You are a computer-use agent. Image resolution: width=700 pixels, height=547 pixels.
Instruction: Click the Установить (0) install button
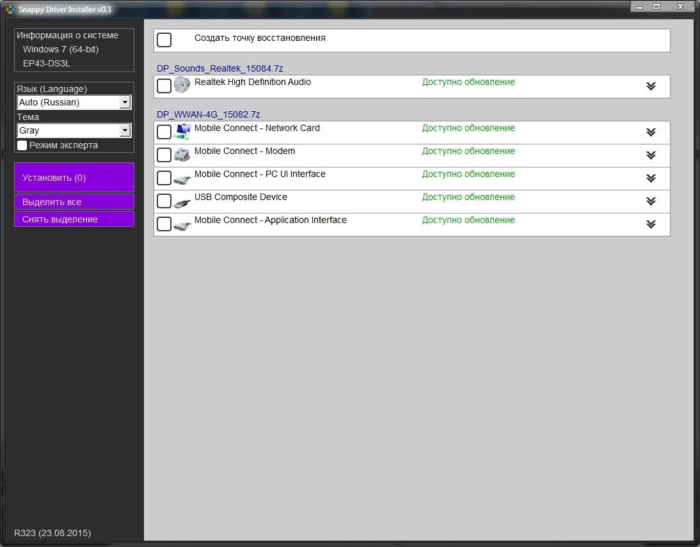pyautogui.click(x=74, y=178)
